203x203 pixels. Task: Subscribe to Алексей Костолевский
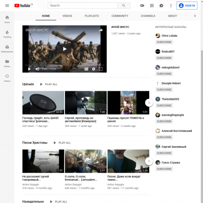pyautogui.click(x=164, y=137)
